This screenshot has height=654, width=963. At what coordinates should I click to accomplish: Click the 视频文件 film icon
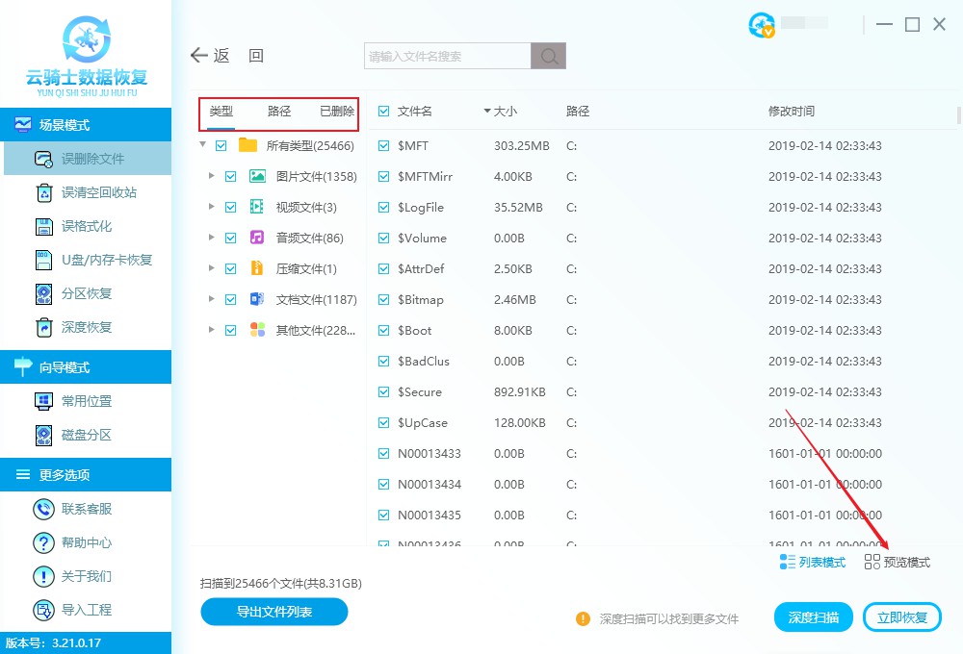(257, 207)
